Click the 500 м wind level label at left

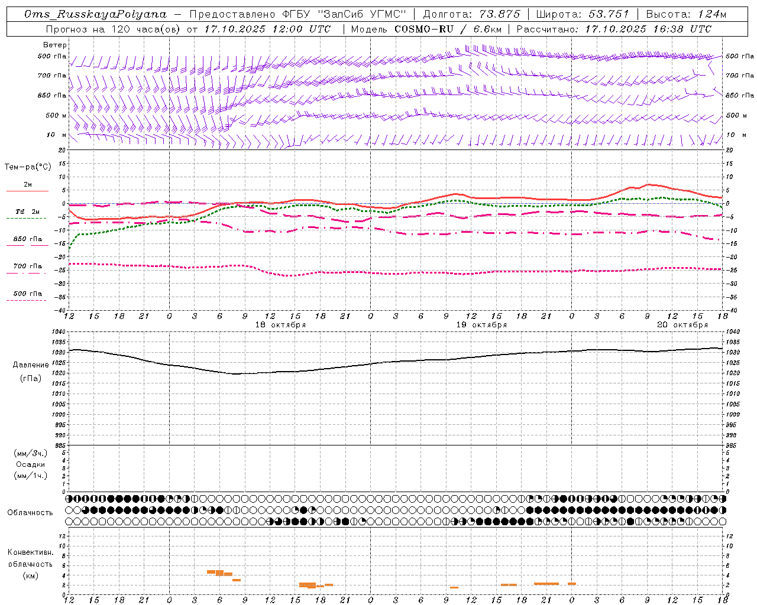[57, 116]
